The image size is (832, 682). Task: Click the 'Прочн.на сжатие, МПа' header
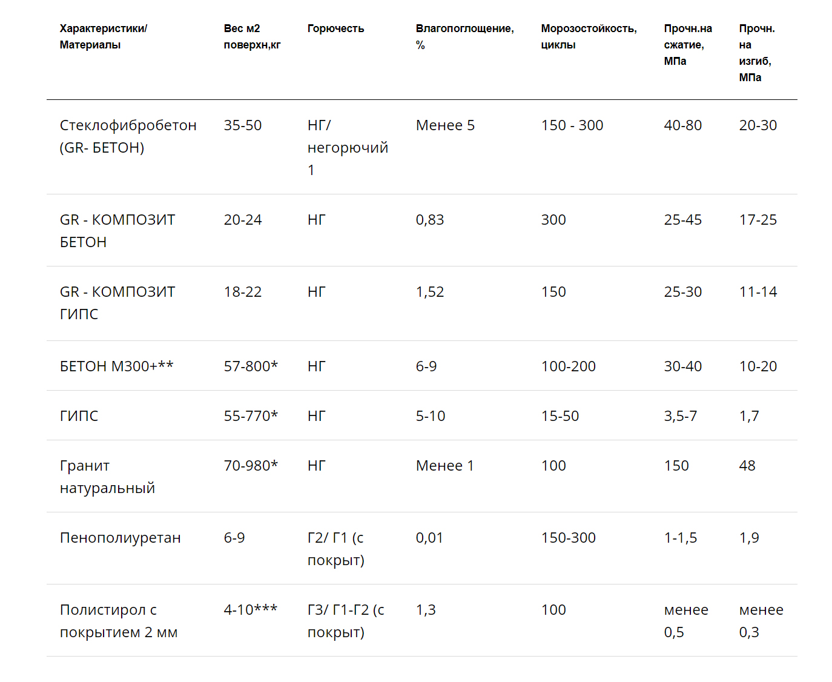688,45
